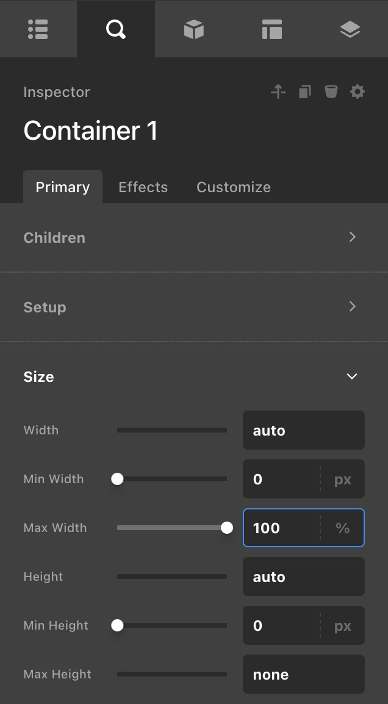The height and width of the screenshot is (704, 388).
Task: Click the Width auto input field
Action: pyautogui.click(x=303, y=431)
